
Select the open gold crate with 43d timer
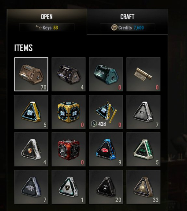click(106, 112)
